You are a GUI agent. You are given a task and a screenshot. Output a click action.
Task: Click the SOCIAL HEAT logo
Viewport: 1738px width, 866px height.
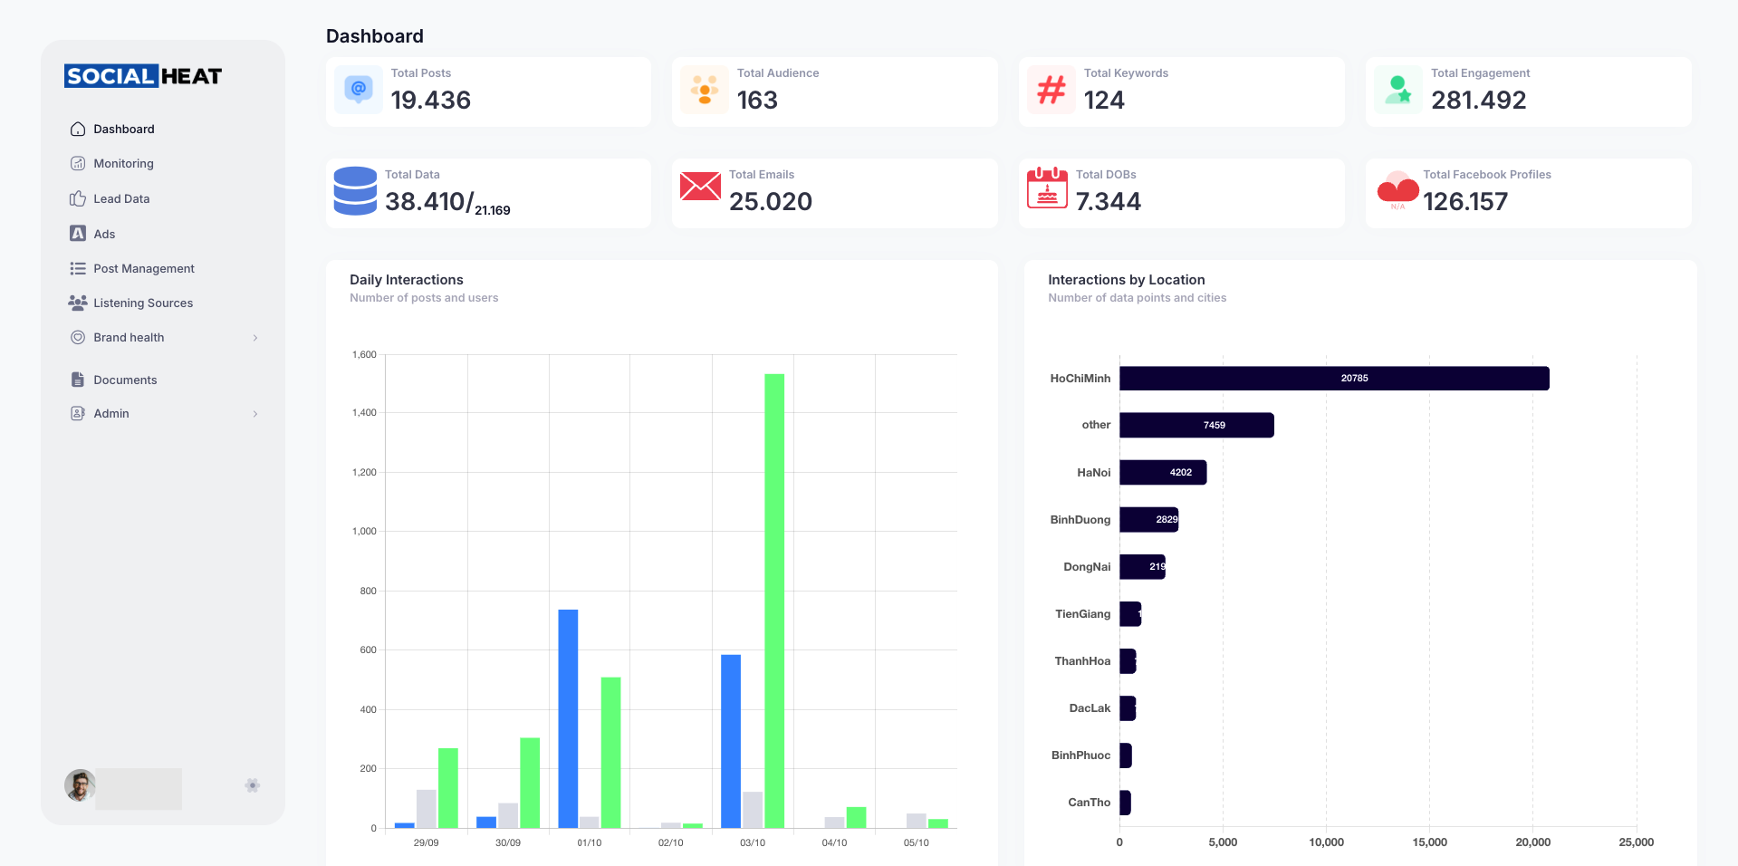tap(143, 76)
